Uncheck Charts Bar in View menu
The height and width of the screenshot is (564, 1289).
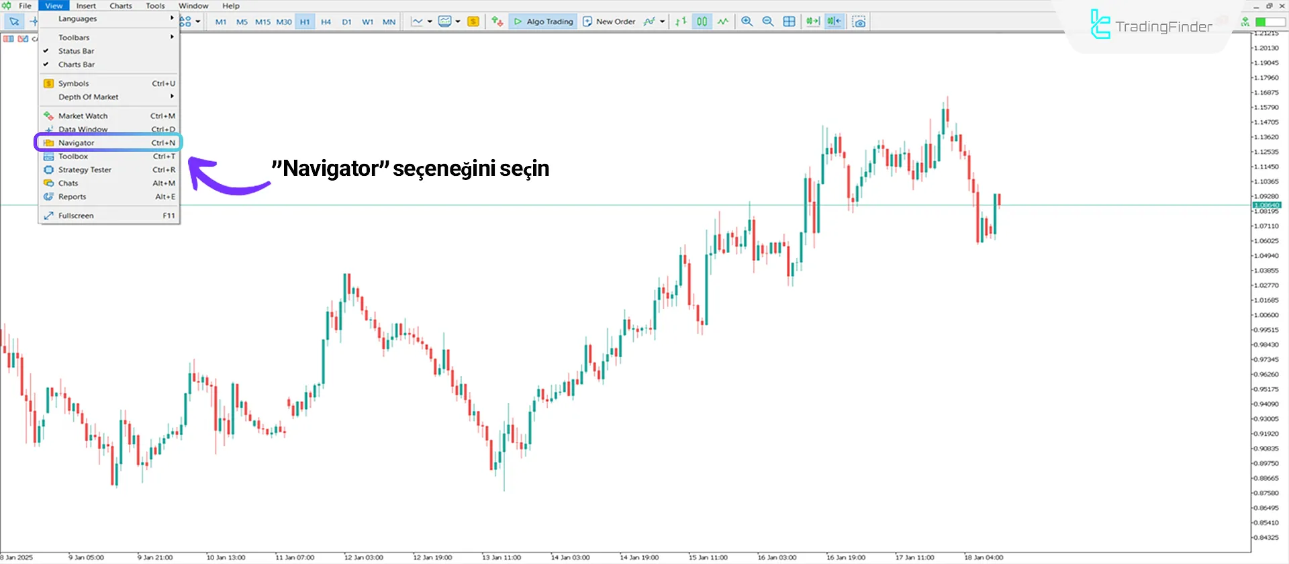point(76,64)
